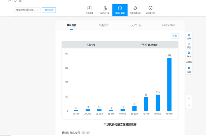Open the 答案来源分析 target icon

pos(135,8)
